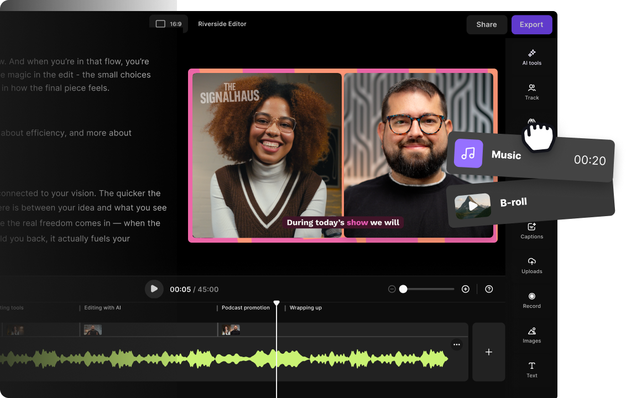
Task: Select the Podcast promotion clip thumbnail
Action: pos(231,330)
